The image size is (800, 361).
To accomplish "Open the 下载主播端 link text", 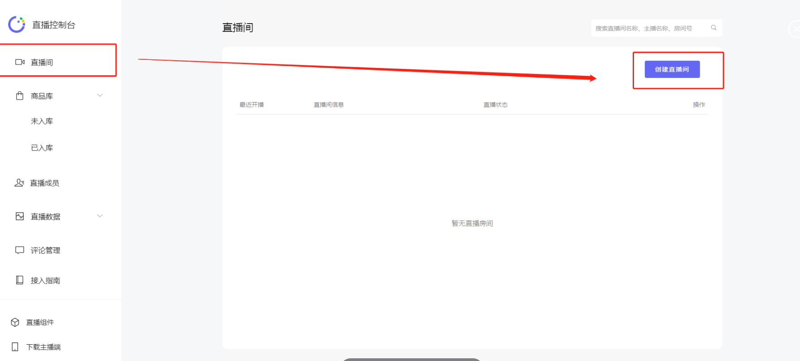I will 44,347.
